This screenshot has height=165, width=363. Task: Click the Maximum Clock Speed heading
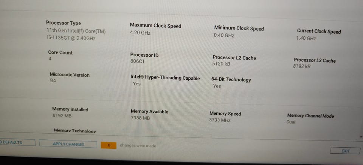tap(155, 26)
